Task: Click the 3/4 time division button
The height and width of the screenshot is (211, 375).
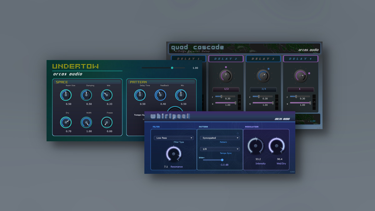Action: point(263,89)
